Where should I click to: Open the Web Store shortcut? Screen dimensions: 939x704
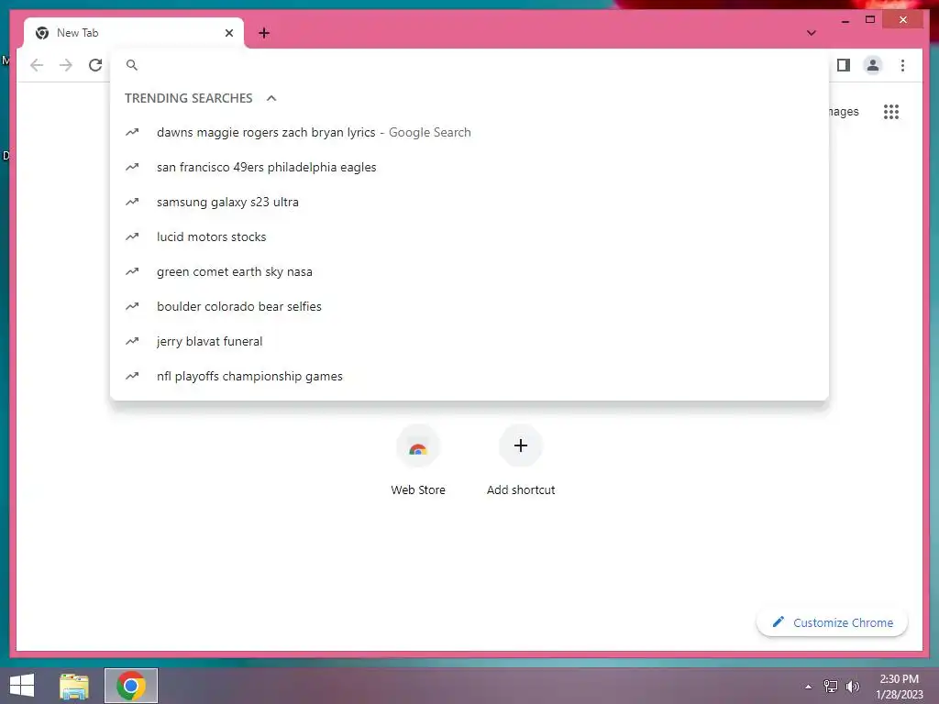418,461
